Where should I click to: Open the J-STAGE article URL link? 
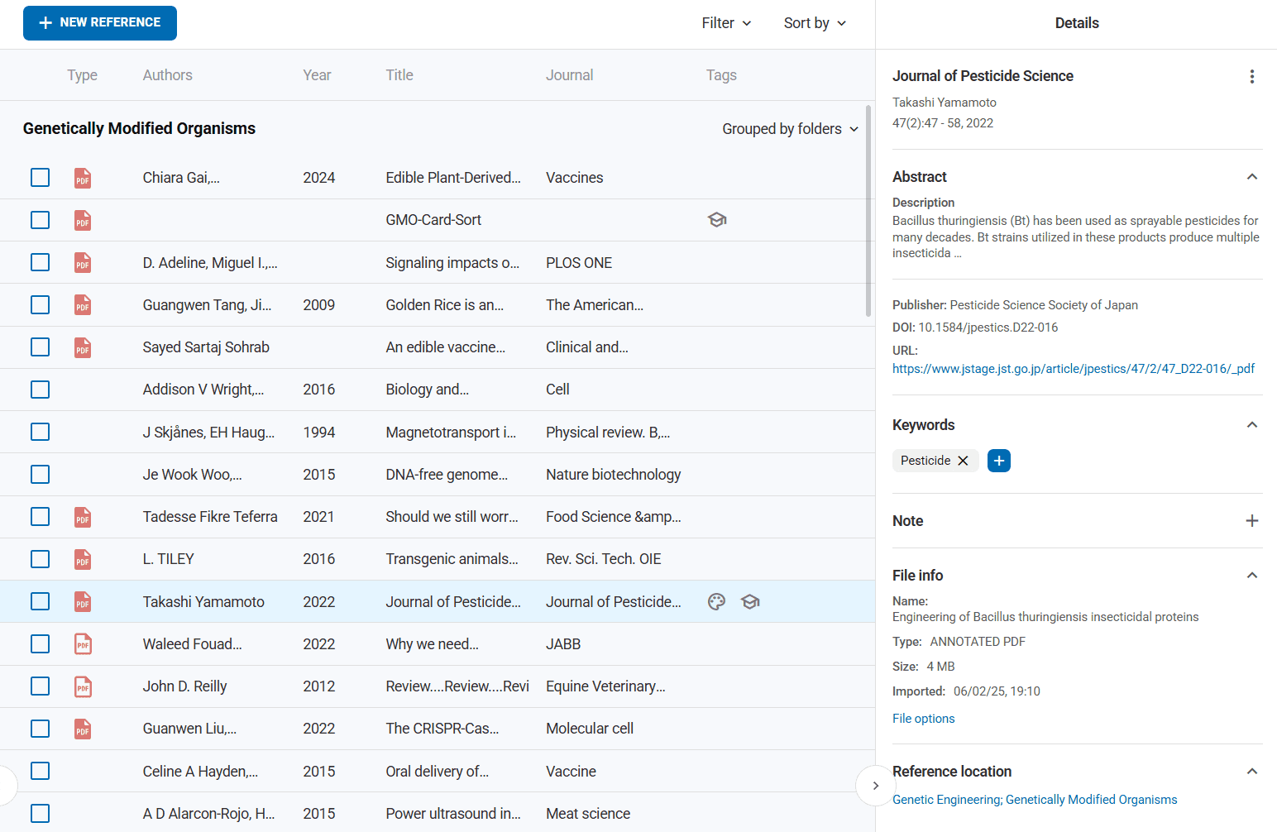pos(1073,369)
